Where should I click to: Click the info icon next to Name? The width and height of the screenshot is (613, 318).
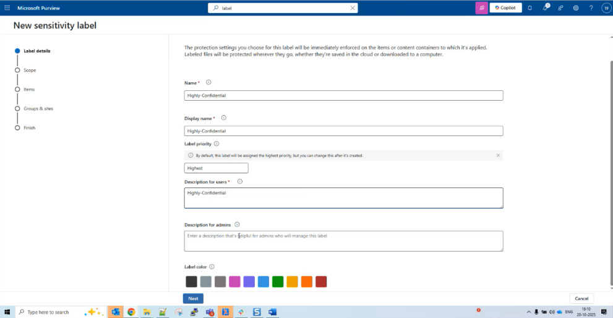208,82
